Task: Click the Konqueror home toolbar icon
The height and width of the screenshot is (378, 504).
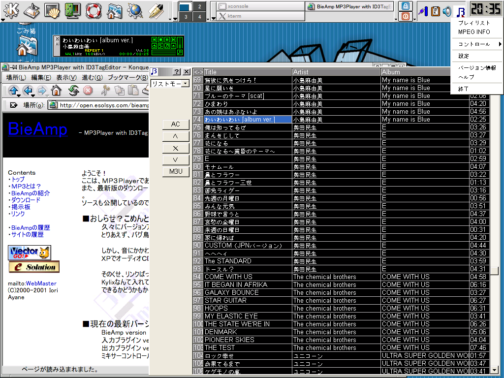Action: 56,90
